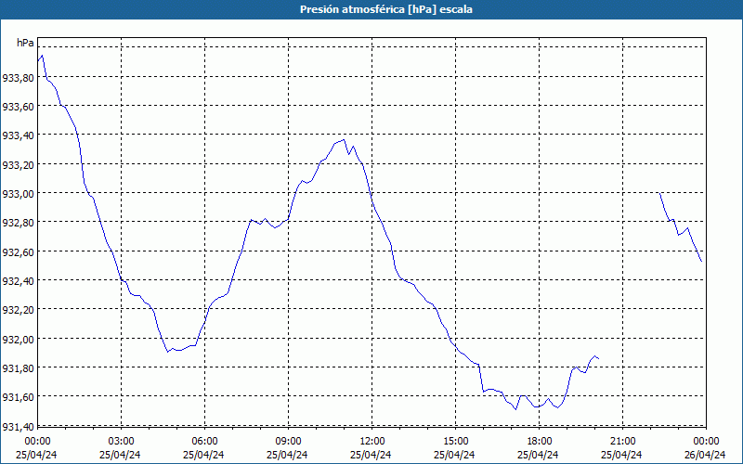Click the 931,60 y-axis value
This screenshot has width=743, height=464.
pos(18,397)
